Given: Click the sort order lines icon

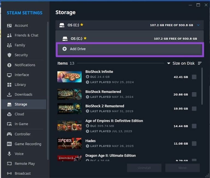Looking at the screenshot, I should click(x=200, y=63).
